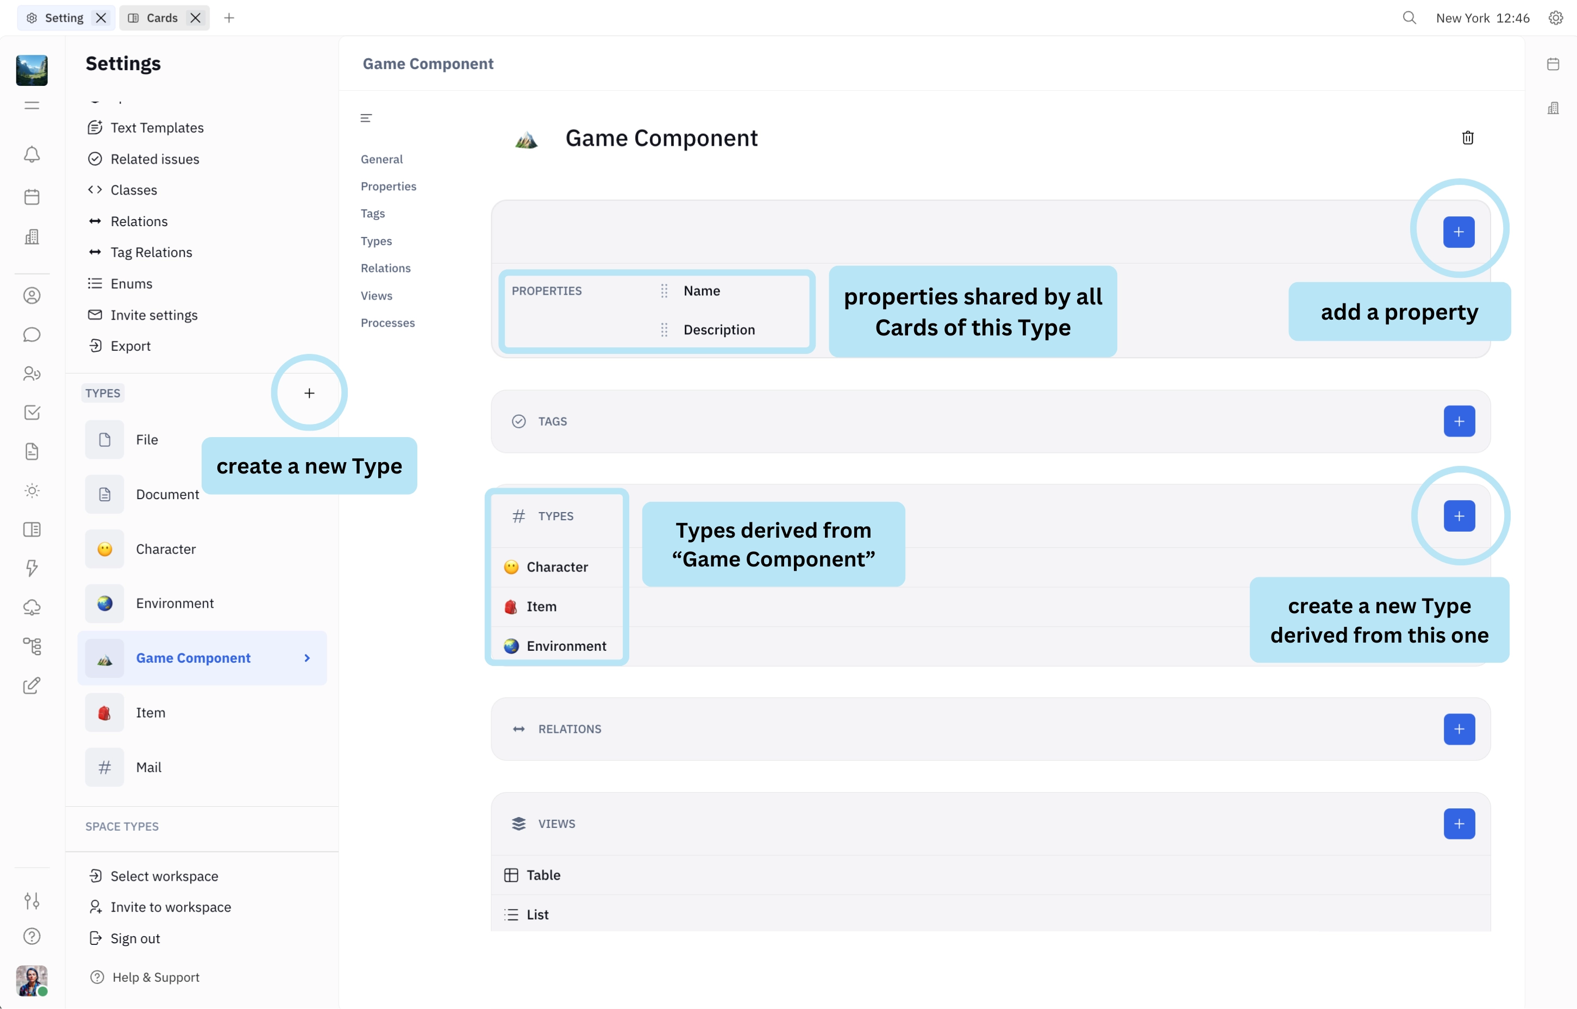Open the chat bubble icon in the sidebar
Screen dimensions: 1577x1009
pyautogui.click(x=32, y=334)
